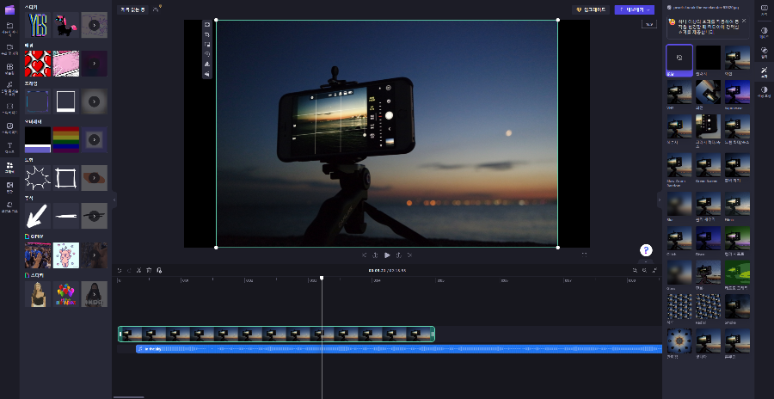The height and width of the screenshot is (399, 774).
Task: Jump forward five seconds in the preview
Action: pos(399,255)
